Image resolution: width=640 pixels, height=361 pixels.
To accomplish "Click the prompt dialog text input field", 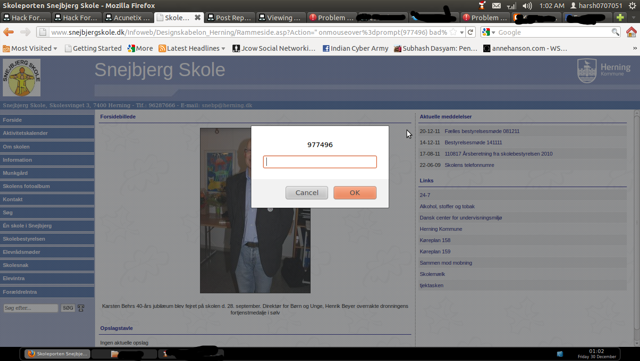I will tap(320, 162).
